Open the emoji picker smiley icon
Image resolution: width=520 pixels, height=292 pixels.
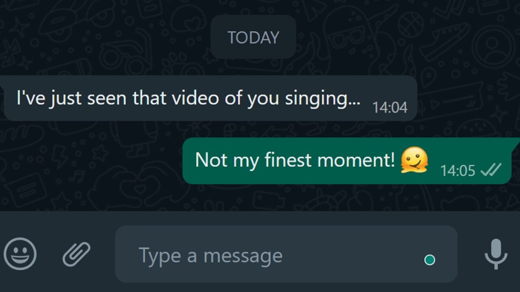(x=20, y=254)
